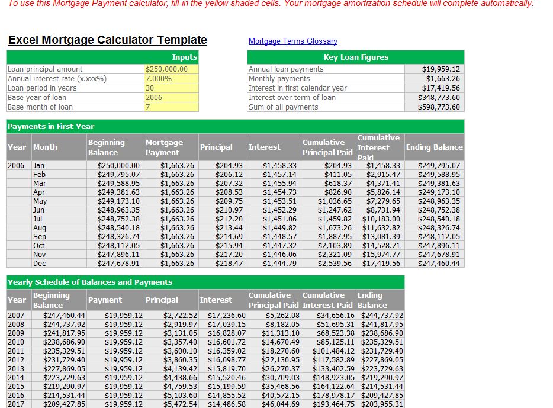Select Feb interest cell $1,457.14
Screen dimensions: 553x408
pos(274,175)
